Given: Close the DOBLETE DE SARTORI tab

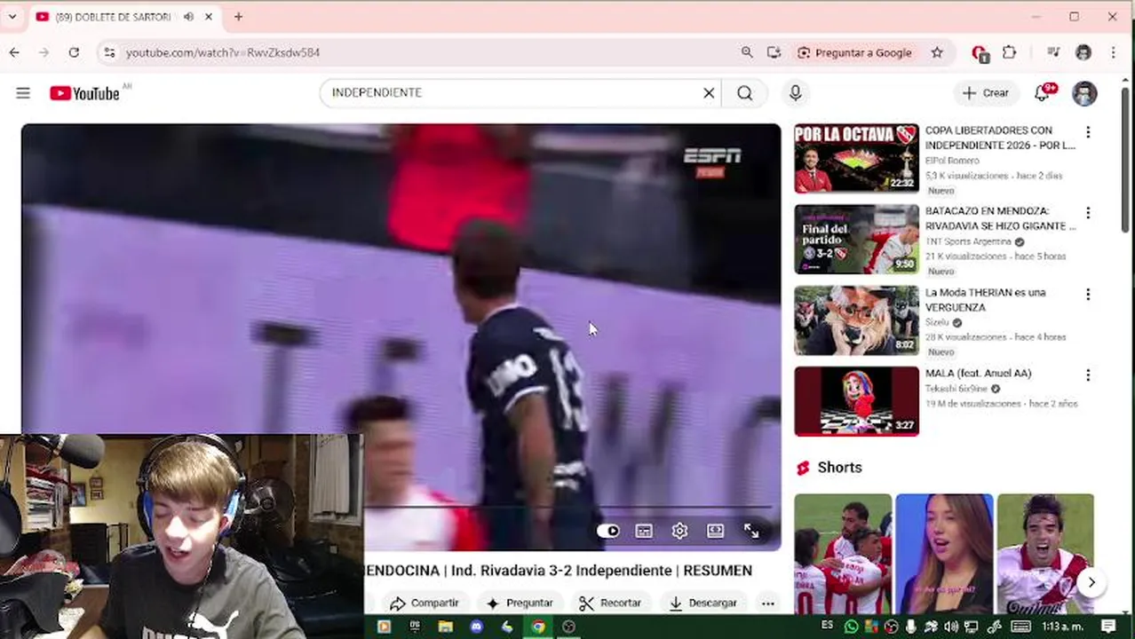Looking at the screenshot, I should (x=209, y=17).
